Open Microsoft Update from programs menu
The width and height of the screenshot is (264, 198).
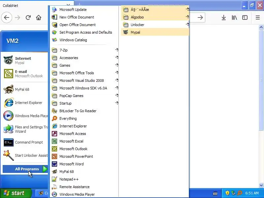(x=84, y=10)
